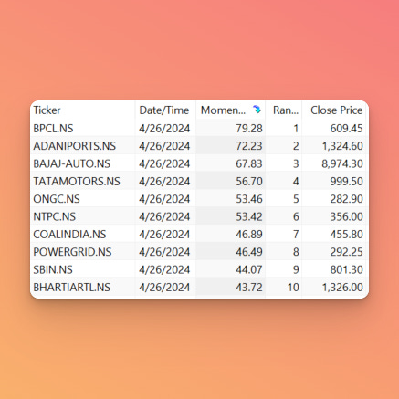Click close price 1,326.00
399x399 pixels.
point(342,288)
